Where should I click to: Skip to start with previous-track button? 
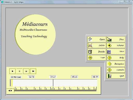pyautogui.click(x=26, y=71)
